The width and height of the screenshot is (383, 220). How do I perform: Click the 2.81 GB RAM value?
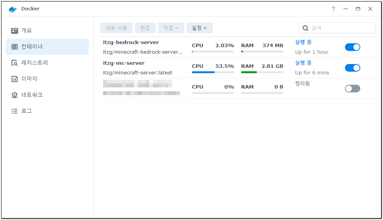(272, 66)
